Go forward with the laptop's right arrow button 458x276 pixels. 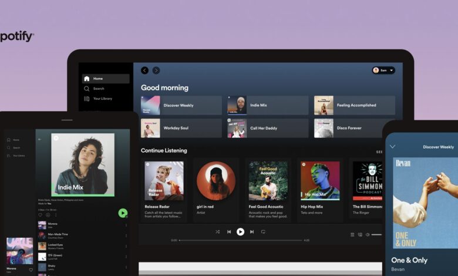(156, 70)
